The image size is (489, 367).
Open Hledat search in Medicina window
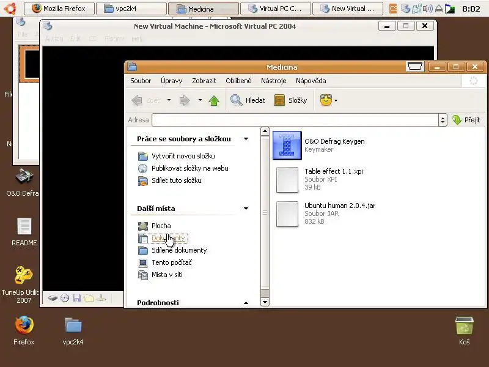(248, 100)
